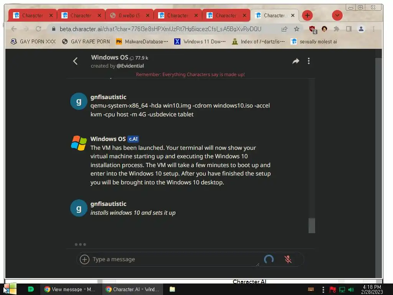This screenshot has height=295, width=393.
Task: Open the Extensions puzzle-piece menu
Action: click(x=336, y=29)
